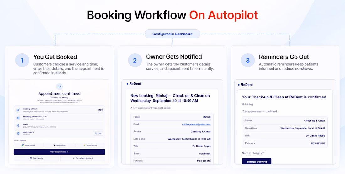Image resolution: width=345 pixels, height=174 pixels.
Task: Click the 'Your Check-up & Clean at ReDent' subject
Action: 284,97
